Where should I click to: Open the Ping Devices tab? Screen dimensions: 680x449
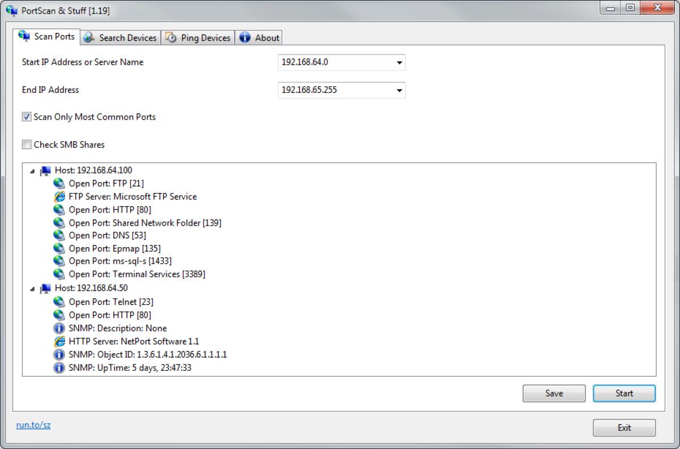(198, 37)
